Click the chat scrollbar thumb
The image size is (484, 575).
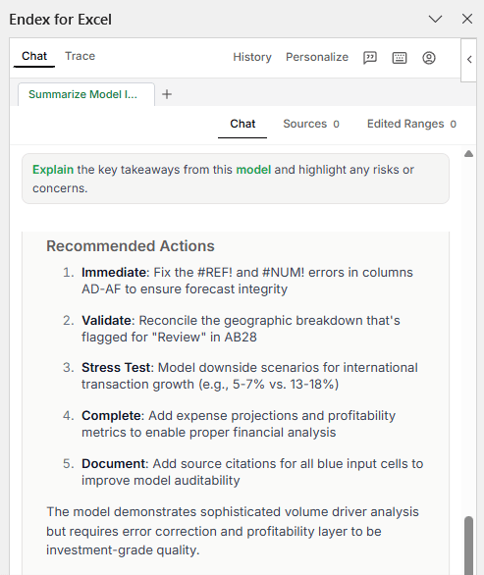[x=468, y=546]
